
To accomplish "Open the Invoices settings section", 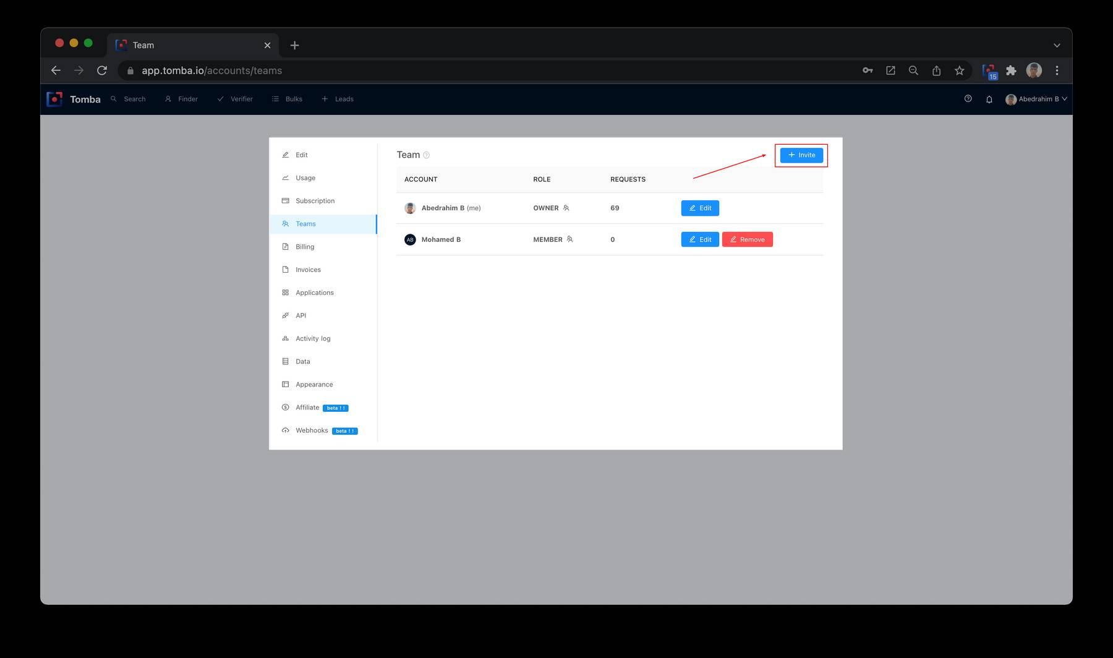I will click(323, 270).
